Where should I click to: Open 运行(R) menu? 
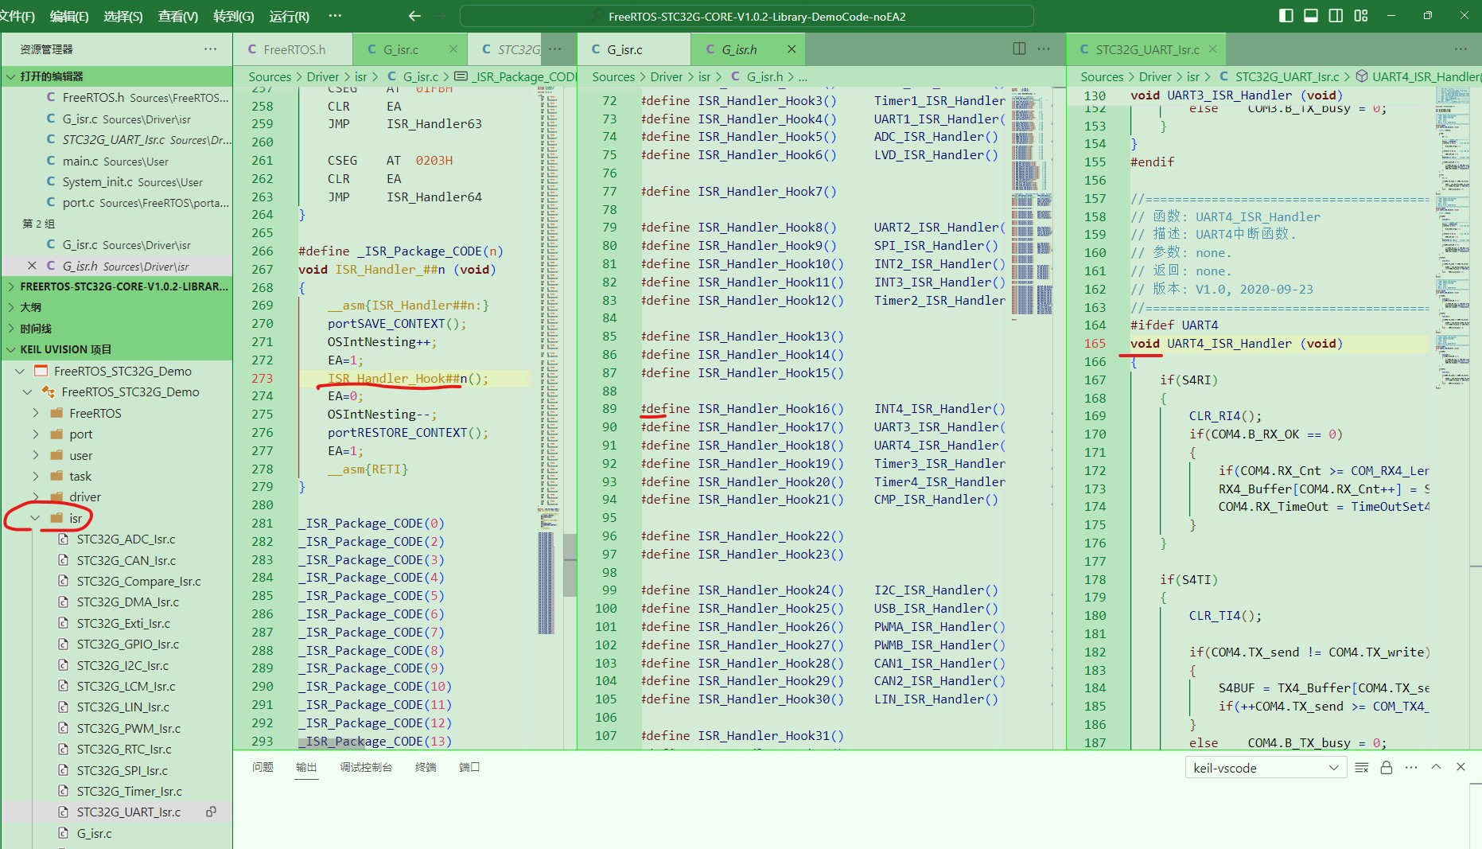(x=290, y=16)
